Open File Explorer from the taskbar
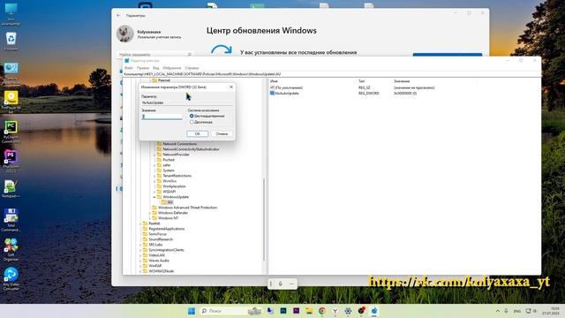The height and width of the screenshot is (318, 565). 309,311
